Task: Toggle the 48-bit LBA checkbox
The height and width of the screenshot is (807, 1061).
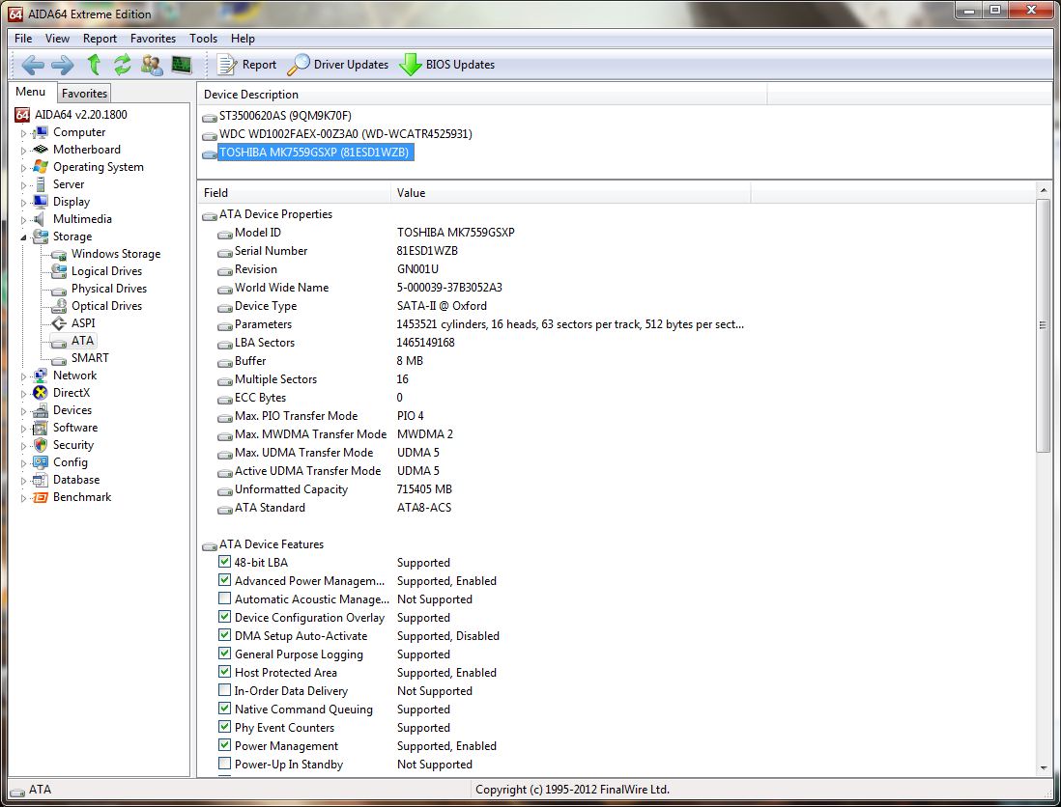Action: (x=224, y=562)
